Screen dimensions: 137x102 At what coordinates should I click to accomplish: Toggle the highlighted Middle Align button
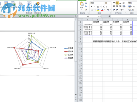click(117, 3)
